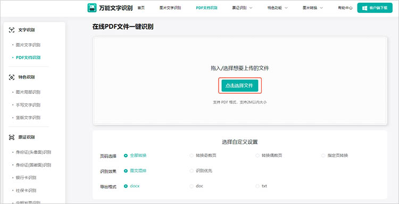399x204 pixels.
Task: Click the 文字识别 section icon
Action: pyautogui.click(x=12, y=30)
